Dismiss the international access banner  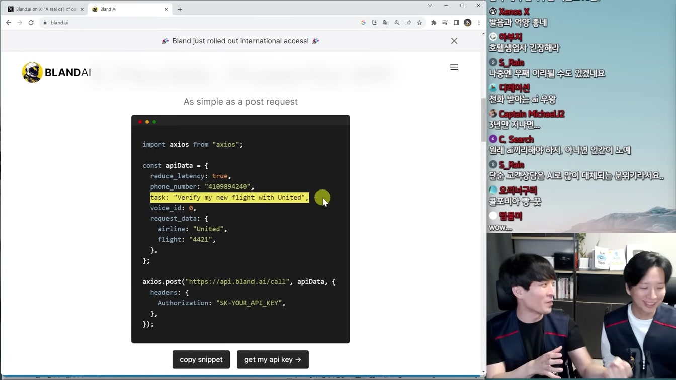pos(454,41)
